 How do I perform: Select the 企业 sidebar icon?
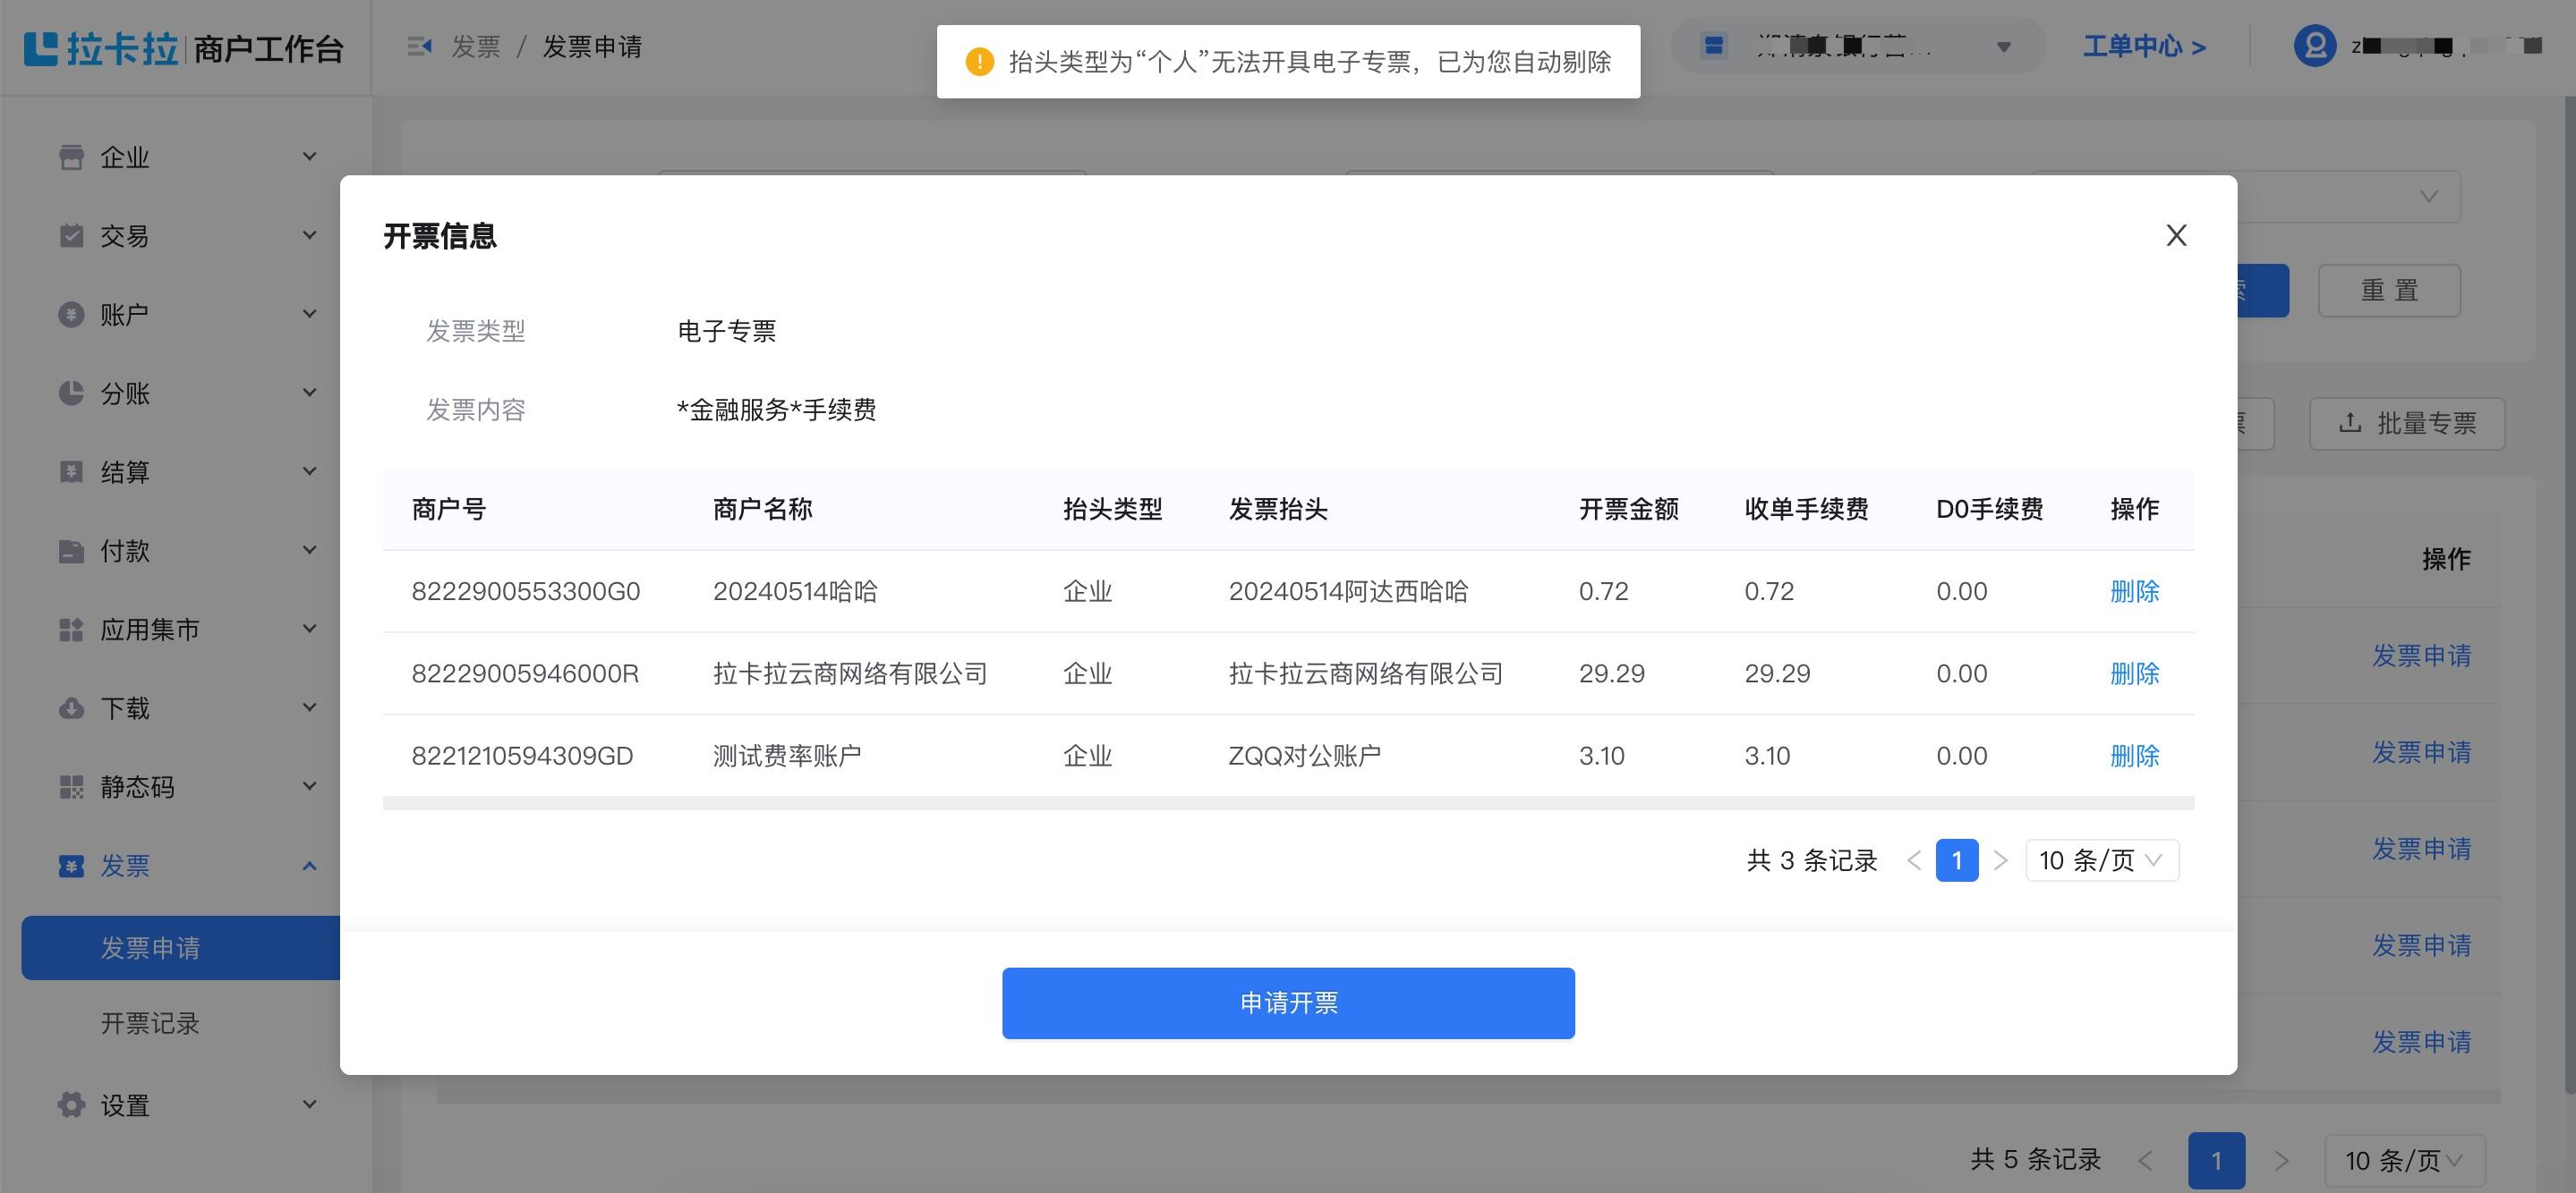[x=70, y=157]
